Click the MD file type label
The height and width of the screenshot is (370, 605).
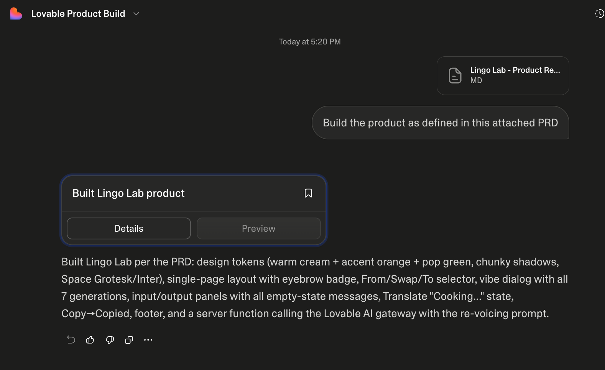pos(476,80)
